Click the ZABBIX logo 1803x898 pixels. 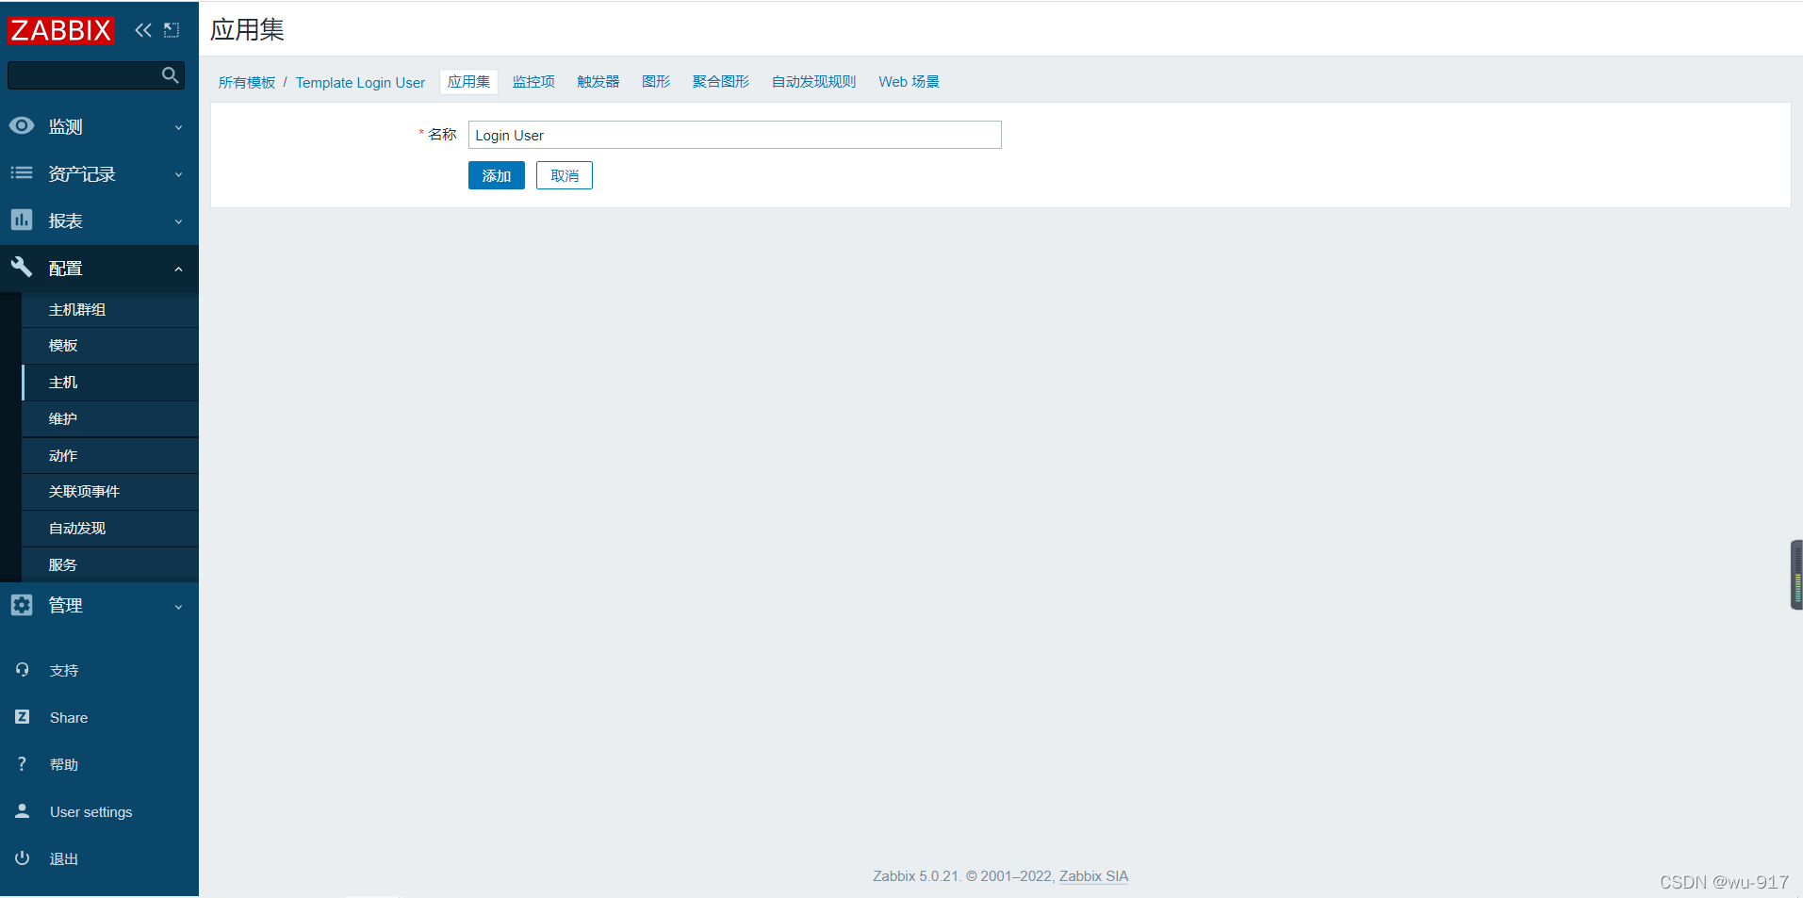(x=61, y=30)
